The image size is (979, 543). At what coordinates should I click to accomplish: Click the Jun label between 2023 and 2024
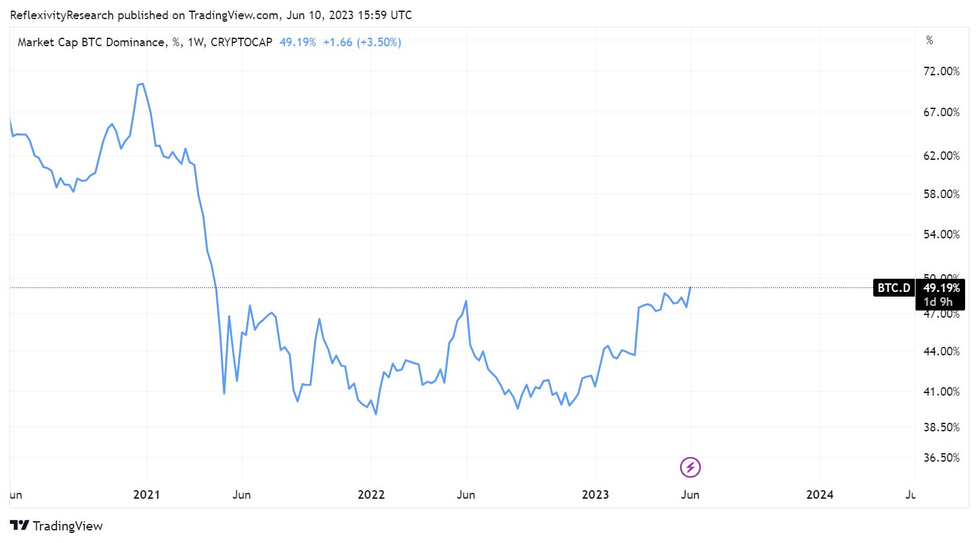690,495
